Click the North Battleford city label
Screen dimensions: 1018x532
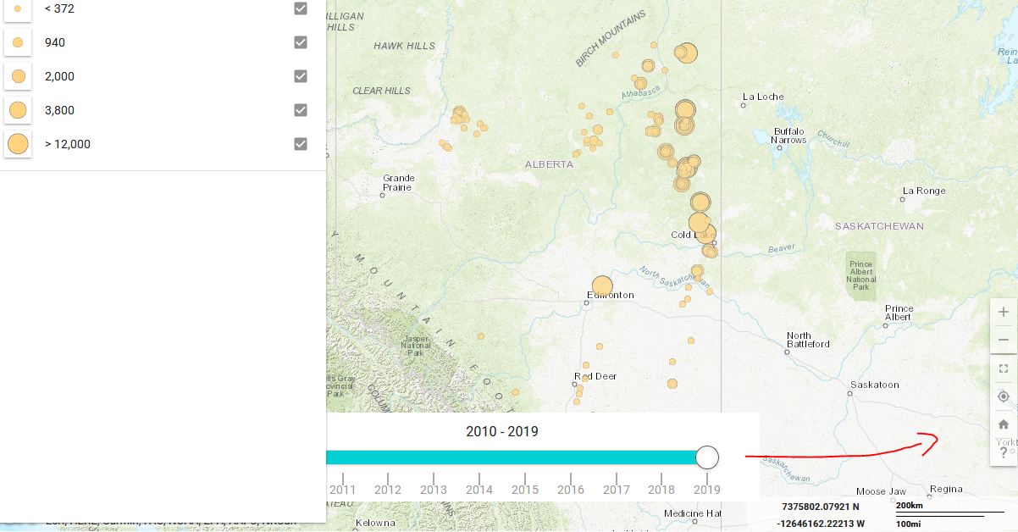point(808,341)
